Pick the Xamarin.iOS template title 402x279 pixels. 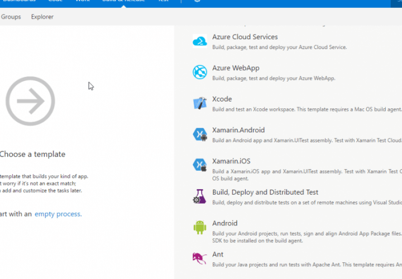click(231, 161)
